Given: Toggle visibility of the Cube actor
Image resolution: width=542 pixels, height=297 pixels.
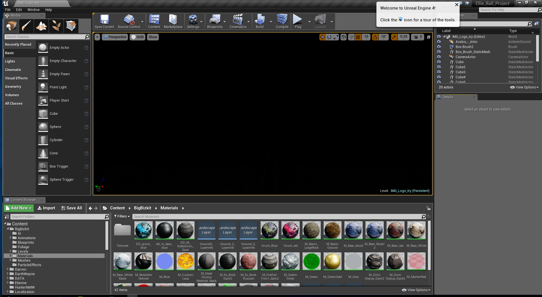Looking at the screenshot, I should click(x=439, y=62).
